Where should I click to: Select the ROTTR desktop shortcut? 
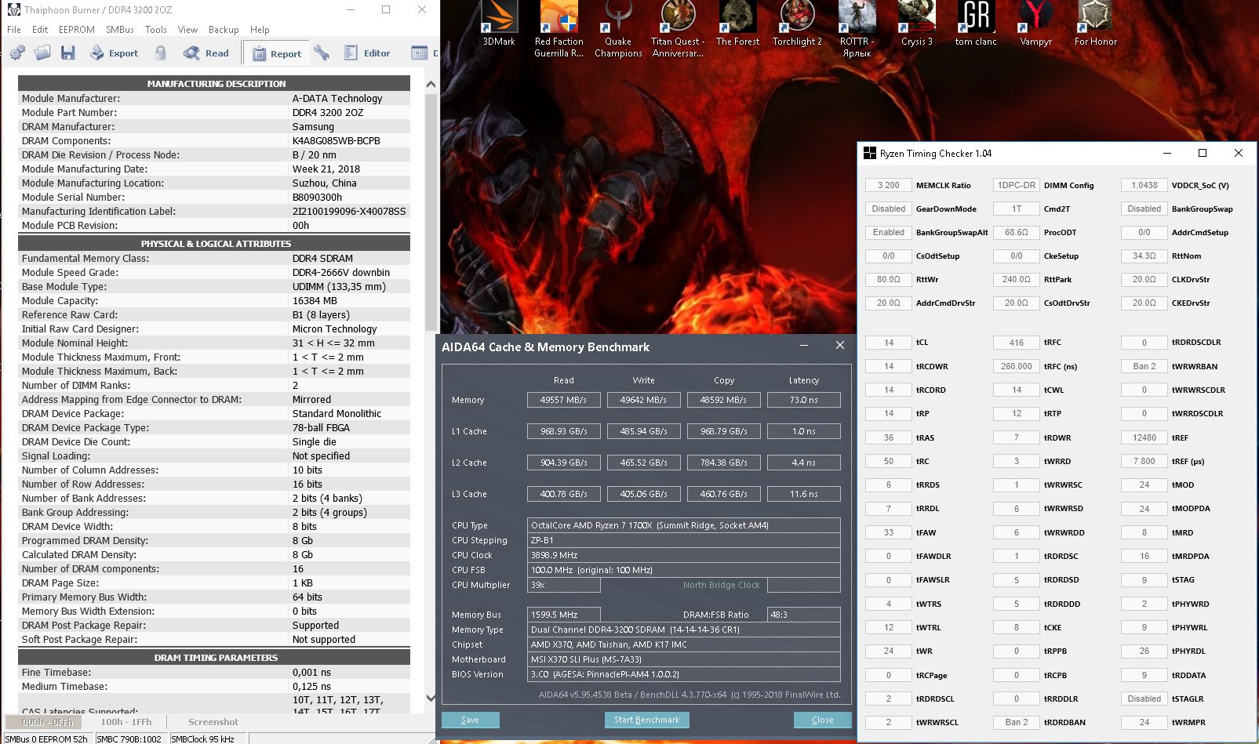(x=857, y=30)
